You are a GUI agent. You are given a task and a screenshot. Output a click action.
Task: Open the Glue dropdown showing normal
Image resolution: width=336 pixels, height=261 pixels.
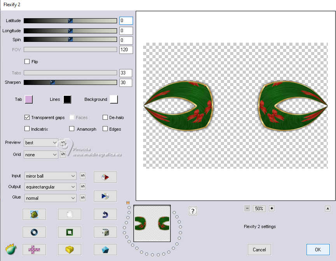(50, 198)
